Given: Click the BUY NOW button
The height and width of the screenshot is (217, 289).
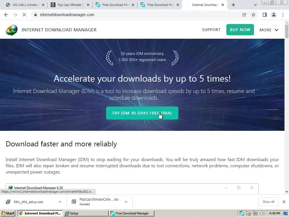Looking at the screenshot, I should coord(240,30).
